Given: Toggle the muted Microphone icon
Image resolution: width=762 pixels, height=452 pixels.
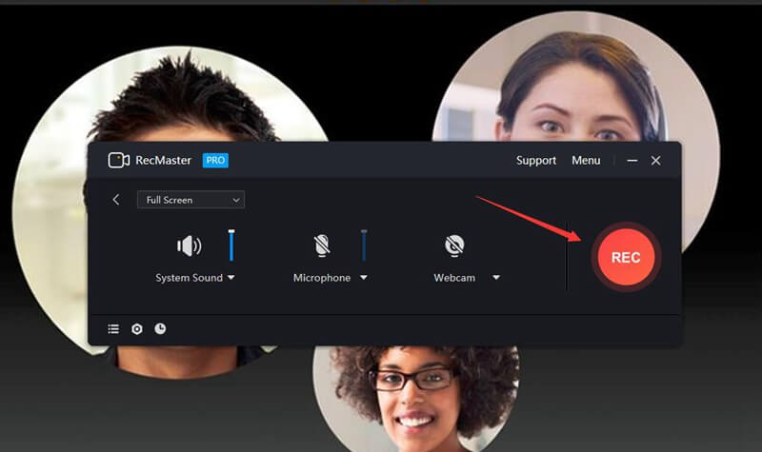Looking at the screenshot, I should pos(322,246).
